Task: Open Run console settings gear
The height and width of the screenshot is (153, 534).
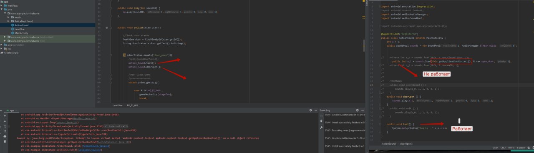Action: (310, 110)
